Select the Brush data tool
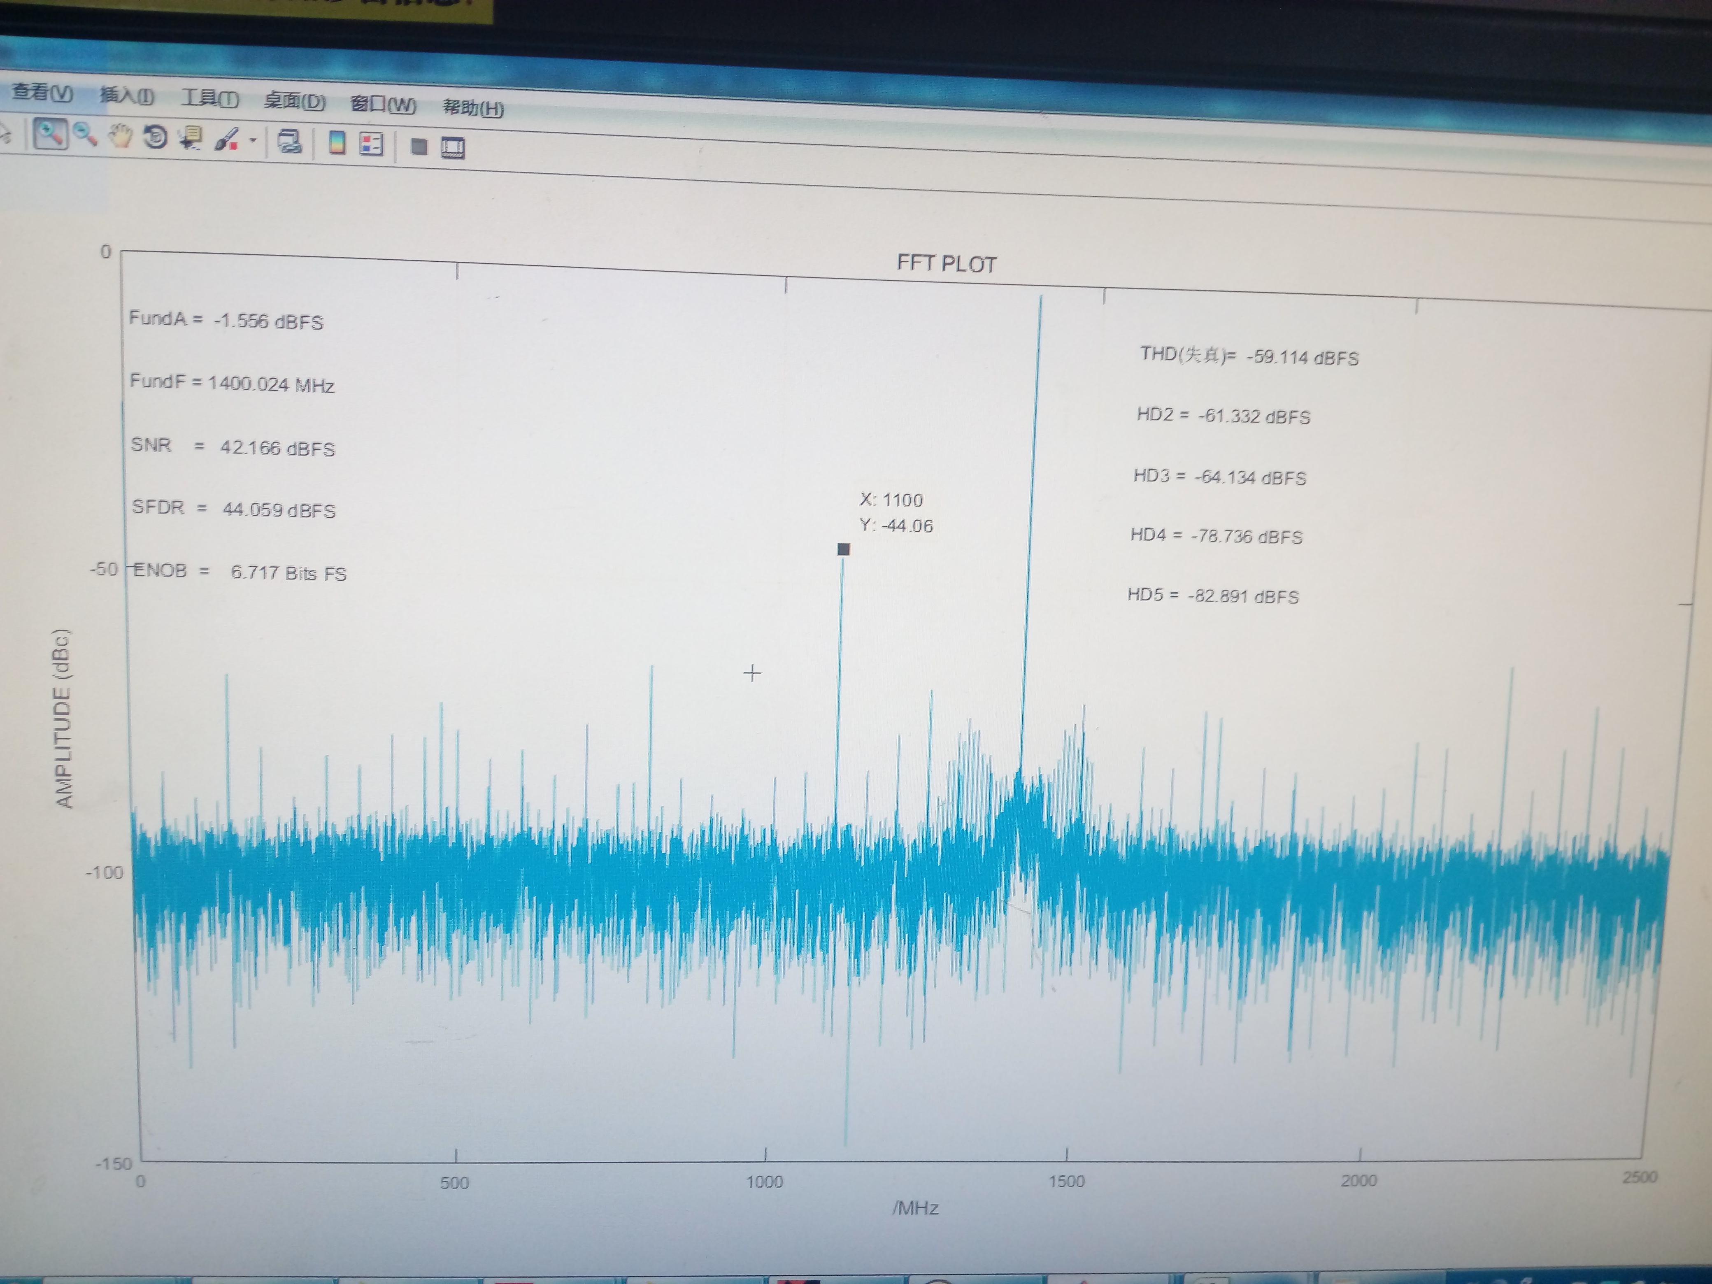1712x1284 pixels. 226,140
